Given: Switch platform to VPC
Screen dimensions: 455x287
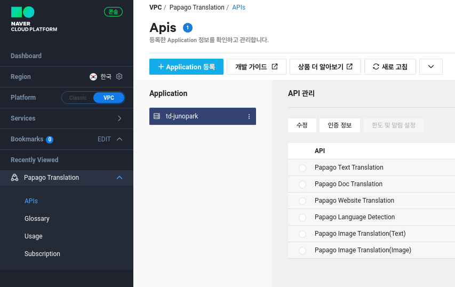Looking at the screenshot, I should point(109,98).
